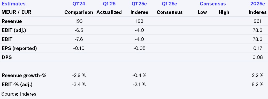Click the EBIT-% (adj.) row label
The height and width of the screenshot is (99, 268).
click(17, 84)
